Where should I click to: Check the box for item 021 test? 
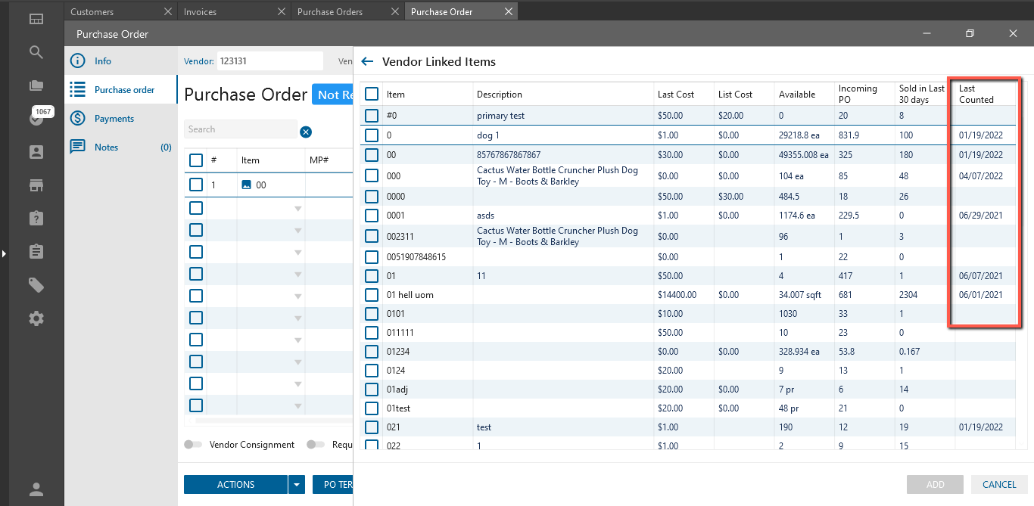tap(372, 427)
